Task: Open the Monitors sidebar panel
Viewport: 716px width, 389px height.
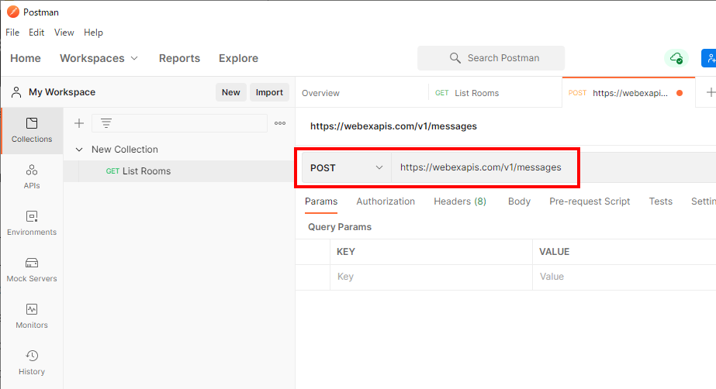Action: pyautogui.click(x=32, y=316)
